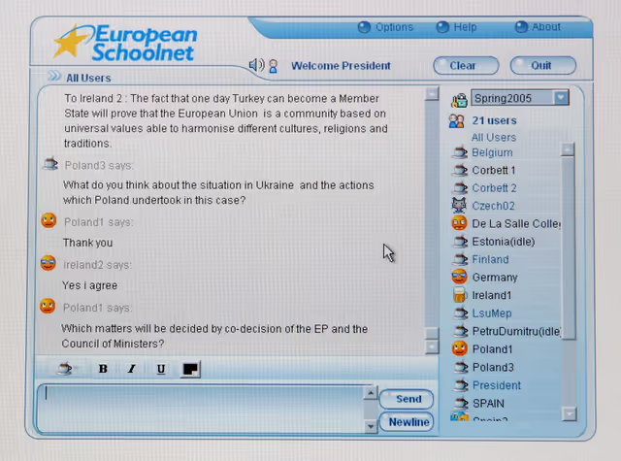
Task: Open the About menu
Action: pyautogui.click(x=538, y=27)
